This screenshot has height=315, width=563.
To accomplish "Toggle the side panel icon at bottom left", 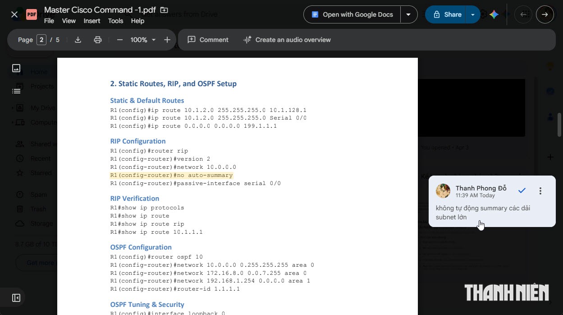I will point(16,298).
